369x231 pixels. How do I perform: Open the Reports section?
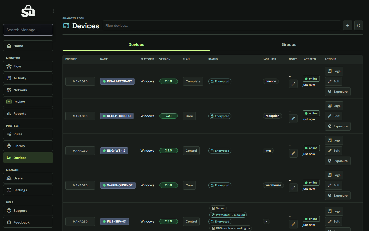(28, 113)
